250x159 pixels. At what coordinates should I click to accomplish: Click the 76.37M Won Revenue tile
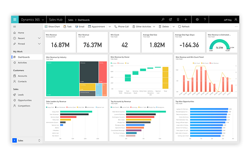(x=92, y=42)
